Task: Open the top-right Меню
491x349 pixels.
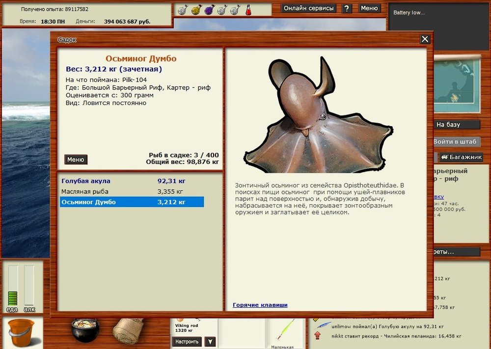Action: 369,8
